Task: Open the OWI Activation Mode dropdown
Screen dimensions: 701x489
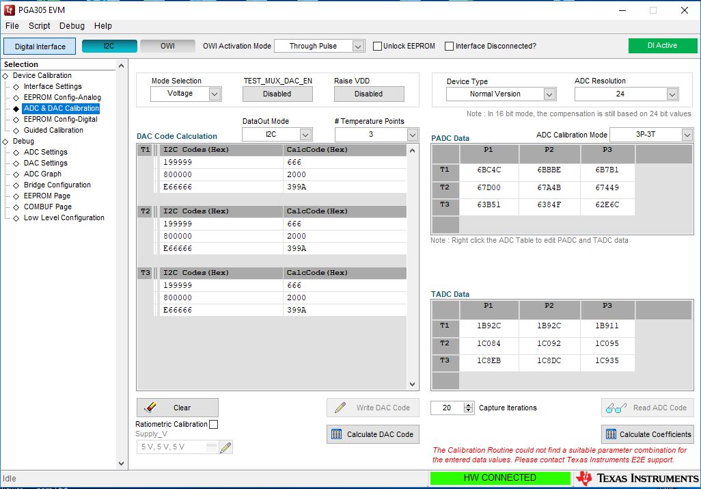Action: point(358,46)
